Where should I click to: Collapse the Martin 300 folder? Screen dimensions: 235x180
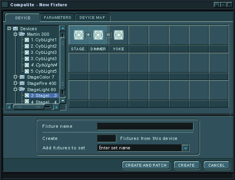pos(16,34)
